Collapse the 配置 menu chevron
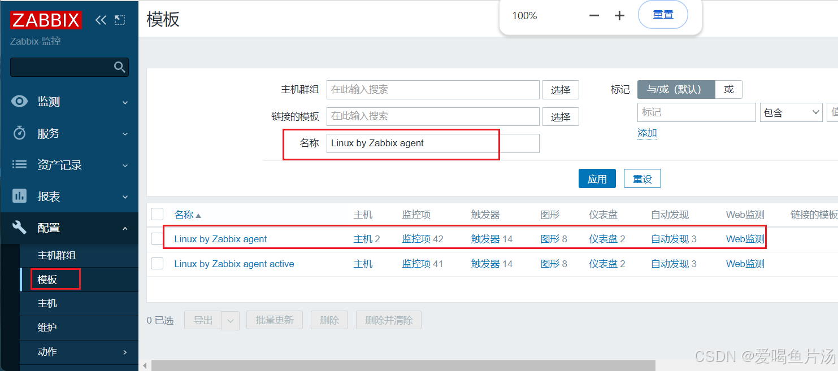Image resolution: width=838 pixels, height=371 pixels. (x=125, y=229)
